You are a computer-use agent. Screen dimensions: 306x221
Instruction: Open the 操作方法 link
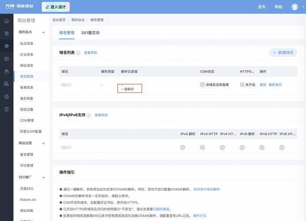tap(200, 216)
